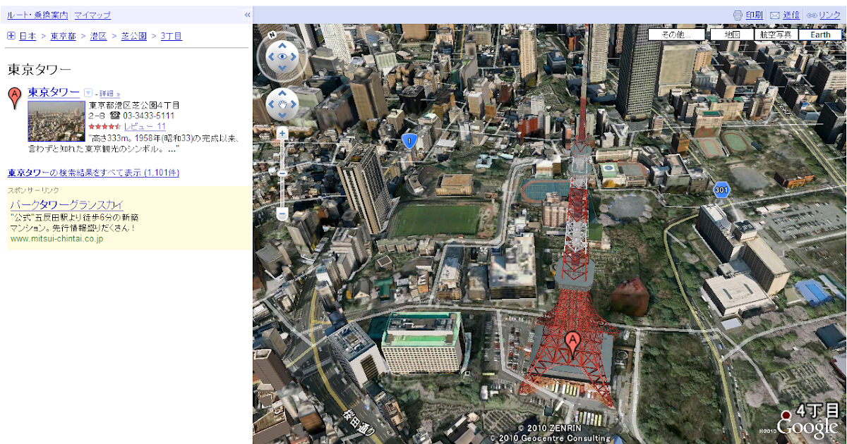Screen dimensions: 847x444
Task: Reset north using the N compass marker
Action: point(272,34)
